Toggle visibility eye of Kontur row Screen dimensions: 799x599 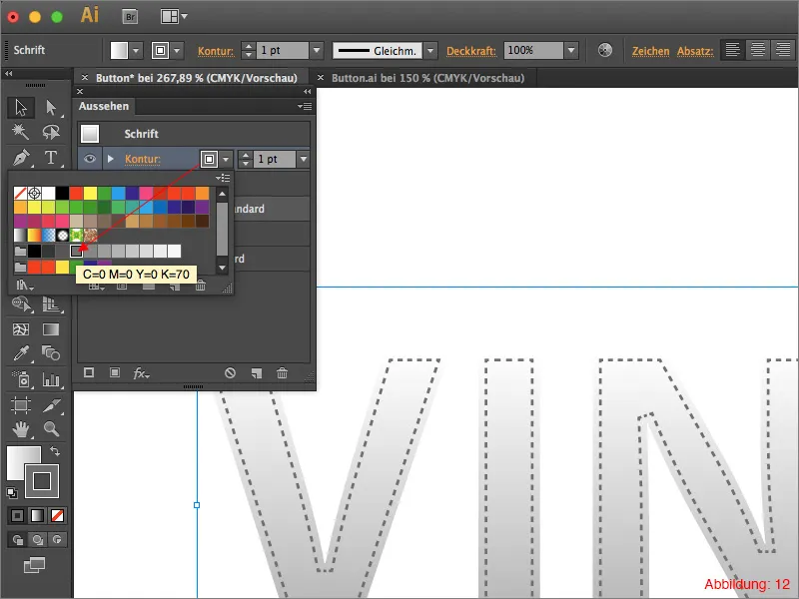tap(90, 159)
